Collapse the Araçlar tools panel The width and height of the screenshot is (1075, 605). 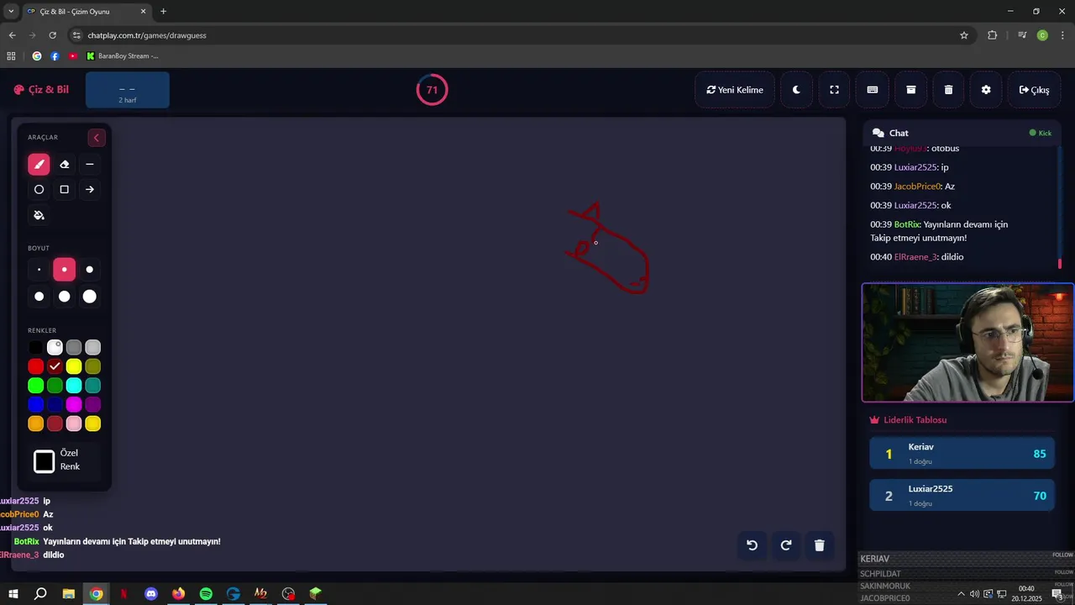coord(97,138)
